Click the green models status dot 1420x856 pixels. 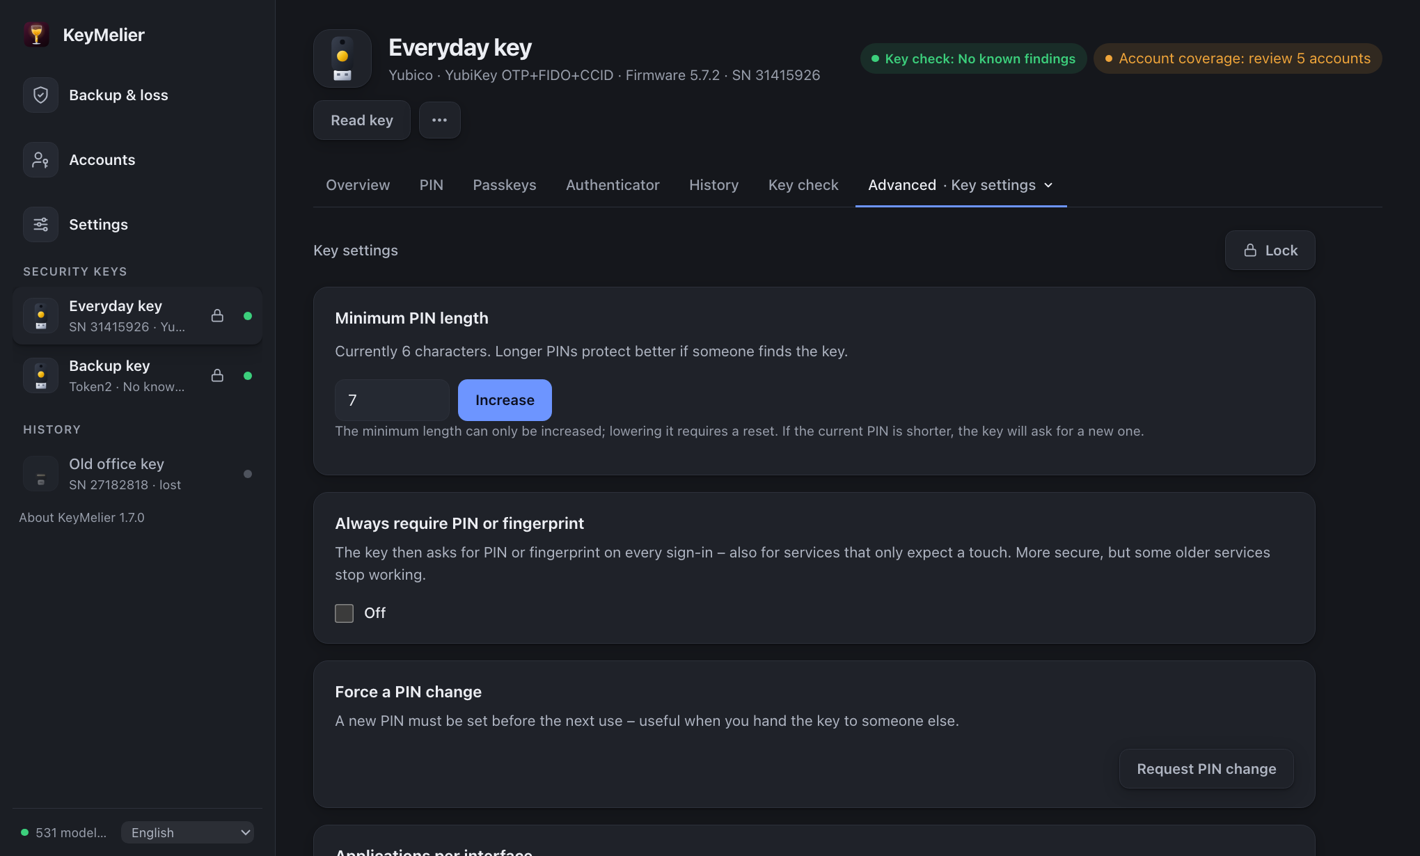coord(25,832)
